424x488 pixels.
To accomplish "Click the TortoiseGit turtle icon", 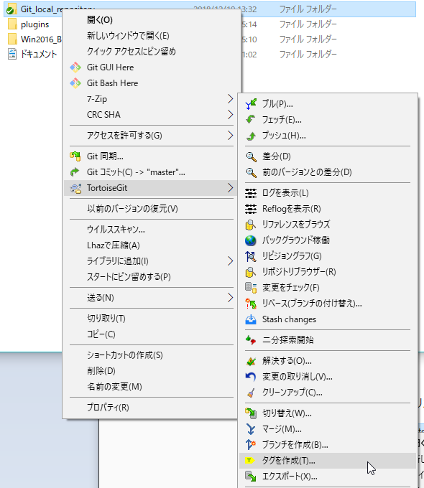I will [x=75, y=188].
